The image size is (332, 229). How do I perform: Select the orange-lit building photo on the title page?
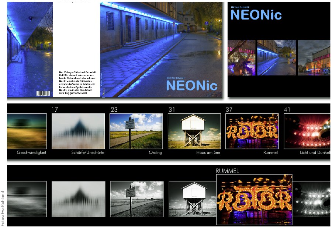pyautogui.click(x=314, y=58)
